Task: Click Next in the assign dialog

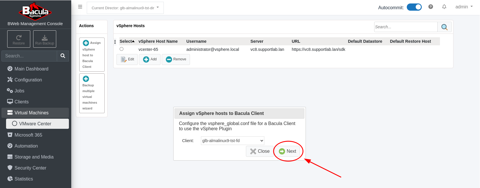Action: pyautogui.click(x=287, y=151)
